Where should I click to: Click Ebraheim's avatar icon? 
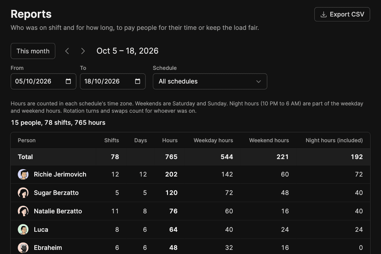[x=23, y=248]
